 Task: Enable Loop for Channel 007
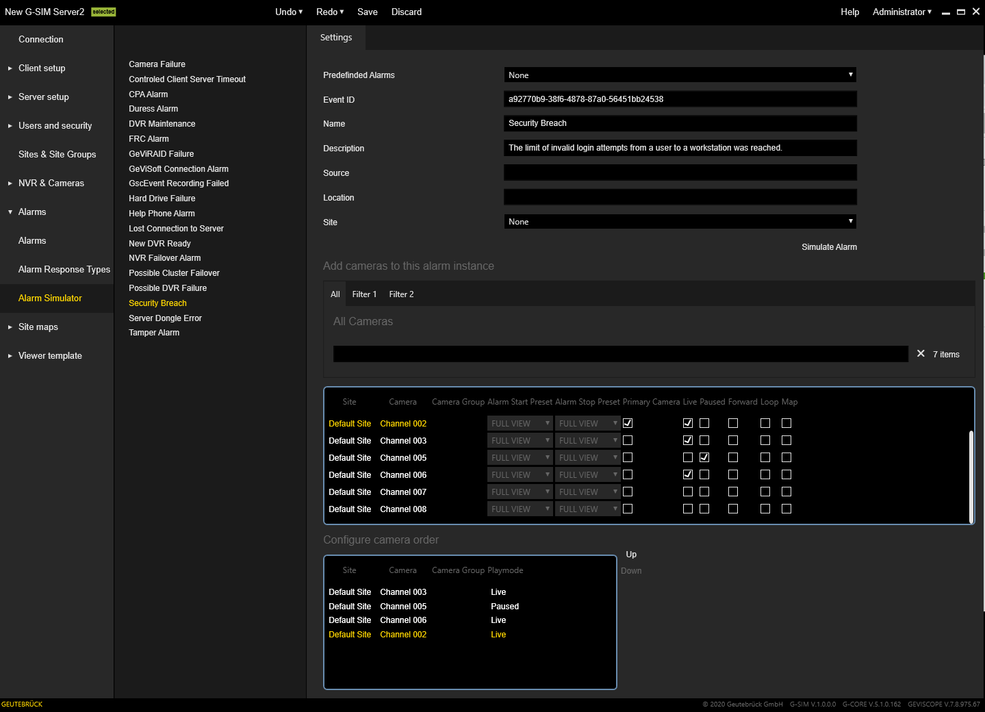(x=765, y=492)
